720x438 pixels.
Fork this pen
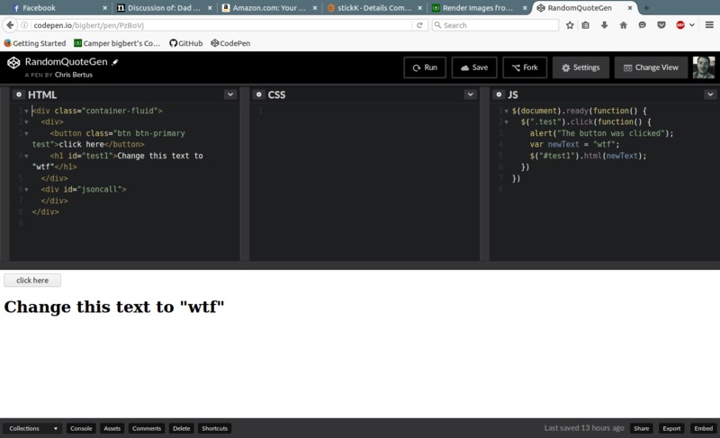pos(525,67)
